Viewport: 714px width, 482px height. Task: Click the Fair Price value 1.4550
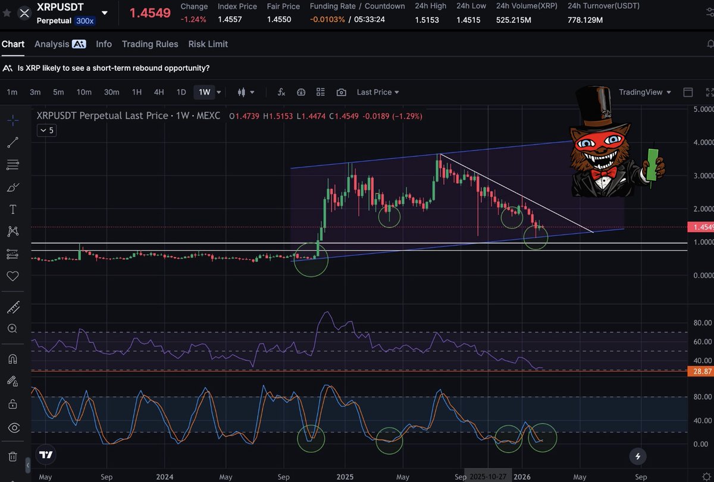pyautogui.click(x=279, y=20)
